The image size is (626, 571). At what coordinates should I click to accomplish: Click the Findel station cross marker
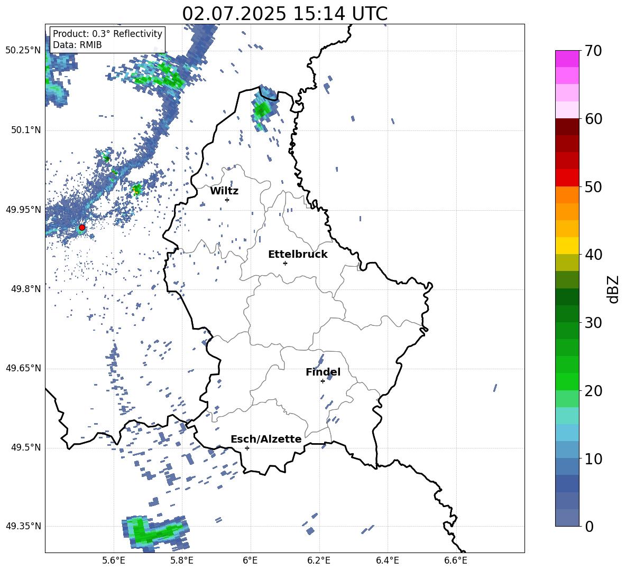click(x=323, y=381)
